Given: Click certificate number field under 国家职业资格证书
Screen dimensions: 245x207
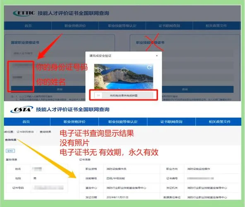Looking at the screenshot, I should pos(48,53).
